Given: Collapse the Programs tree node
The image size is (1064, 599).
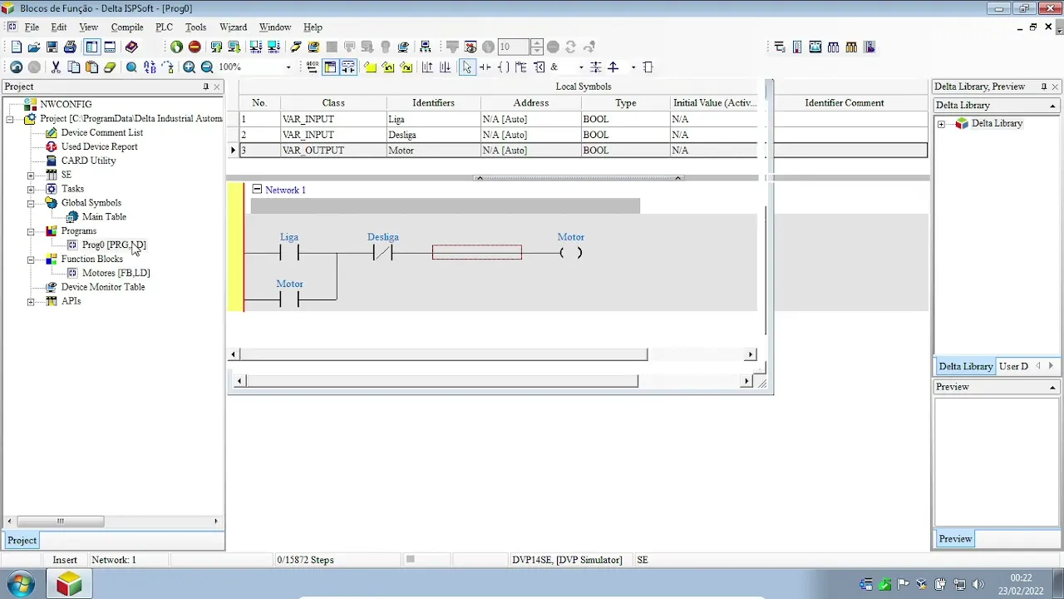Looking at the screenshot, I should tap(31, 231).
